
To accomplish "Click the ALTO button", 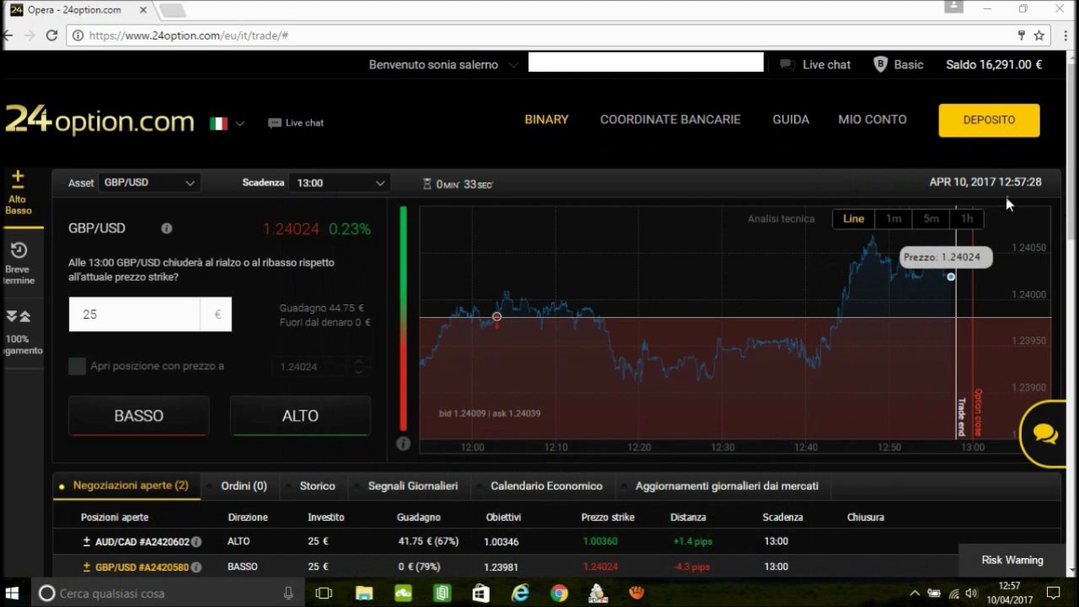I will [x=300, y=416].
